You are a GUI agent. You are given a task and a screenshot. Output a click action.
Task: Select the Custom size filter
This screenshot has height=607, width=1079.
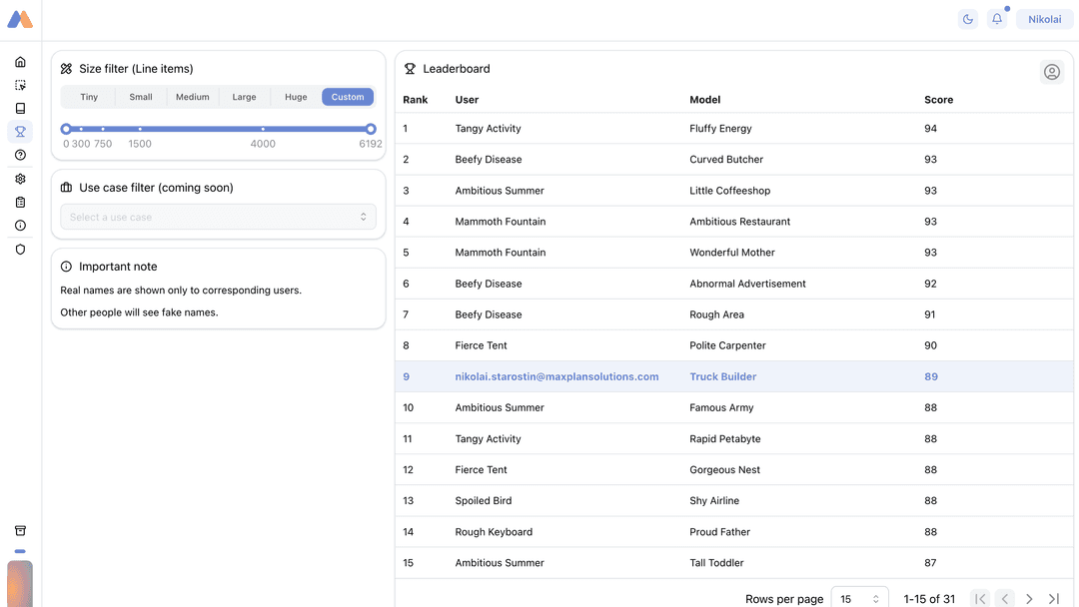(x=348, y=97)
